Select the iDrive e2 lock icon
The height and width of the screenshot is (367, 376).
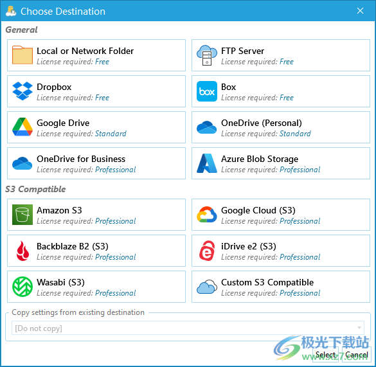click(207, 251)
